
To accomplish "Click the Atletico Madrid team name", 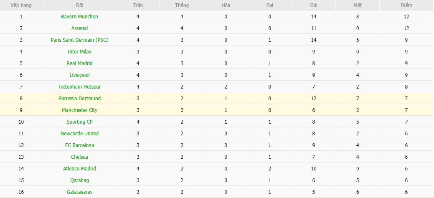I will 79,169.
